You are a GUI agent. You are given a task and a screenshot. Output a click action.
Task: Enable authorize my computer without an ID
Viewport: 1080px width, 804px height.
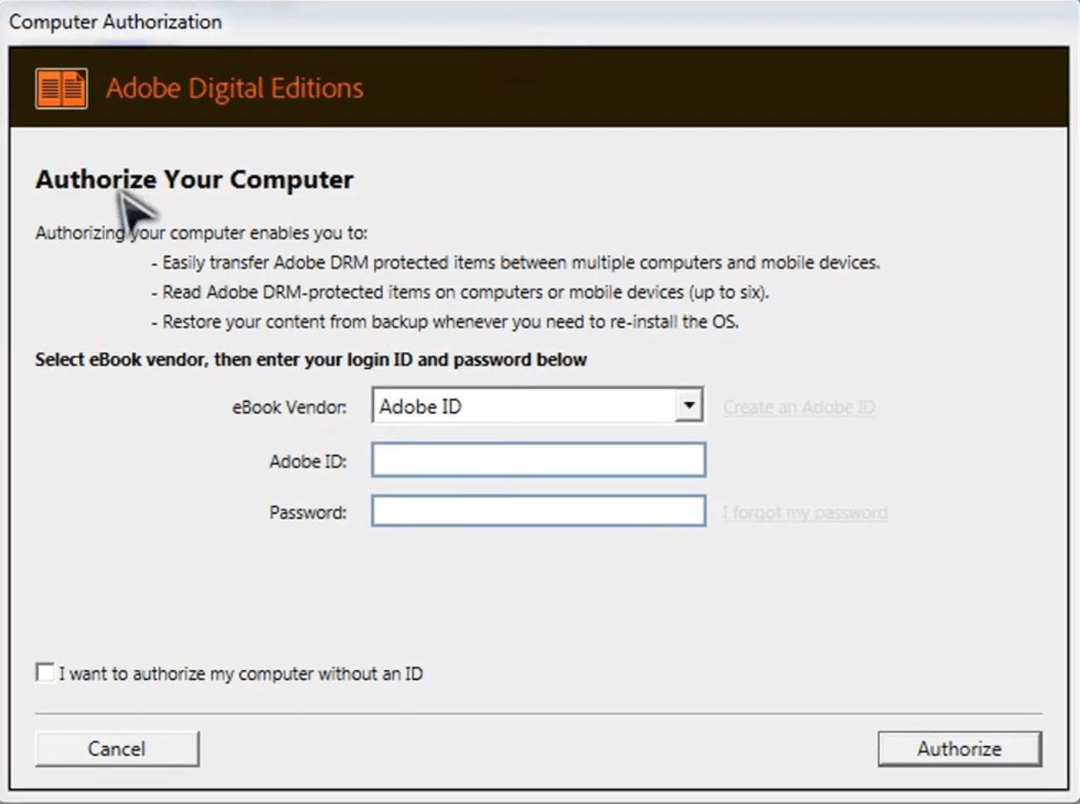point(45,672)
